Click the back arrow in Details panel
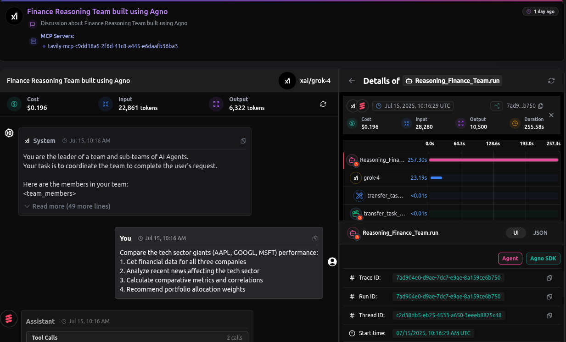This screenshot has height=342, width=566. click(352, 81)
